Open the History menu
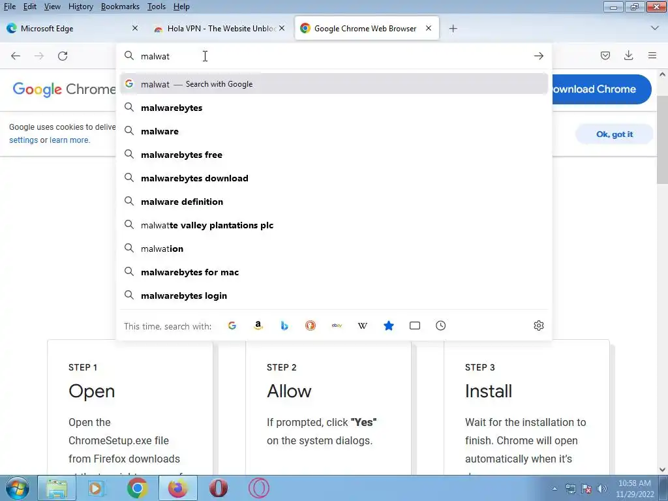Viewport: 668px width, 501px height. click(x=80, y=7)
